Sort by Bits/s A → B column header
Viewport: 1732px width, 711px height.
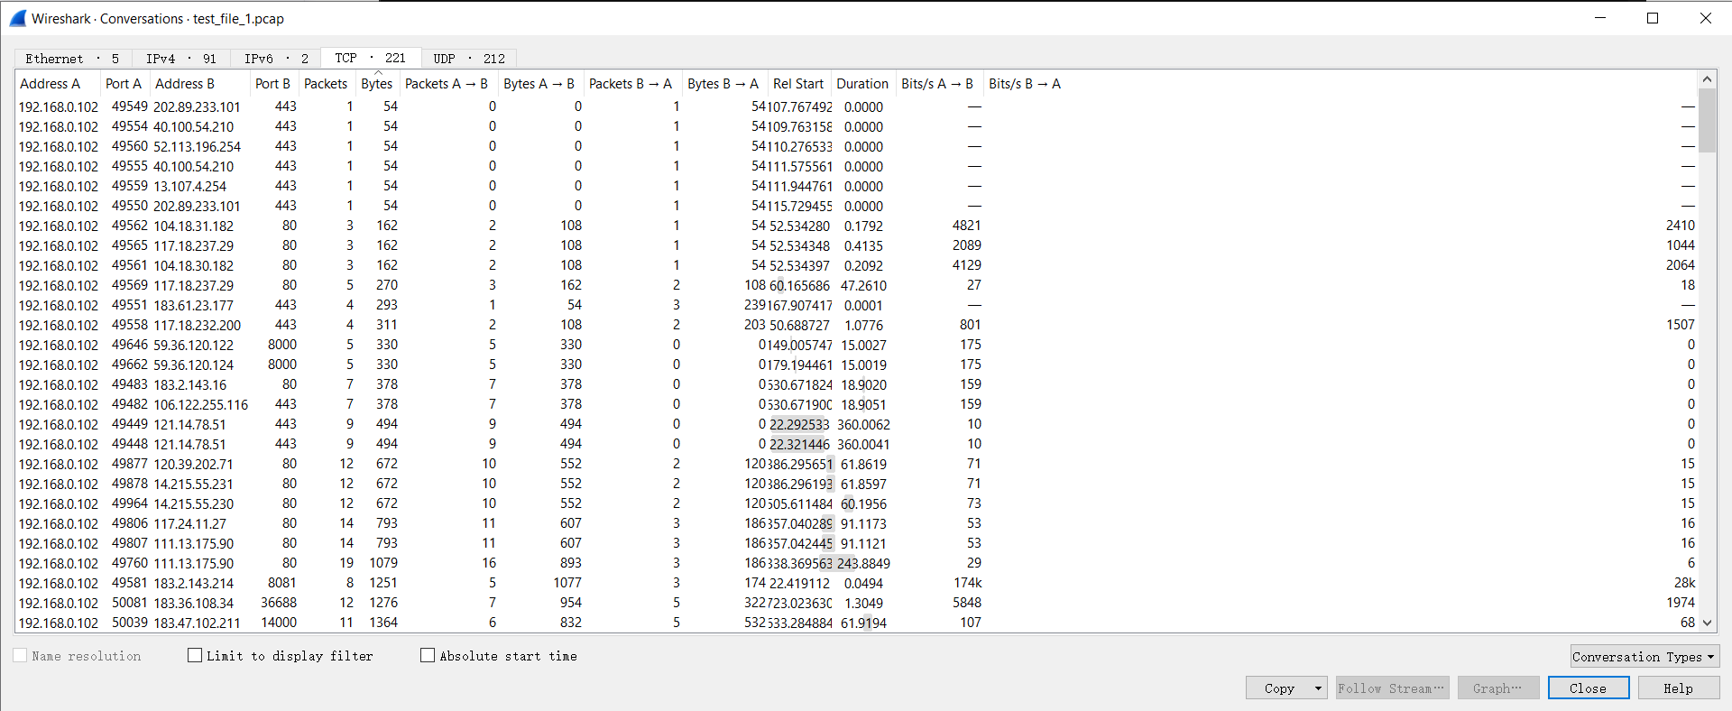pyautogui.click(x=938, y=84)
